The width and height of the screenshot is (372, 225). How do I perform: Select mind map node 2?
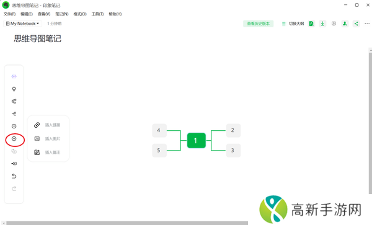tap(233, 130)
